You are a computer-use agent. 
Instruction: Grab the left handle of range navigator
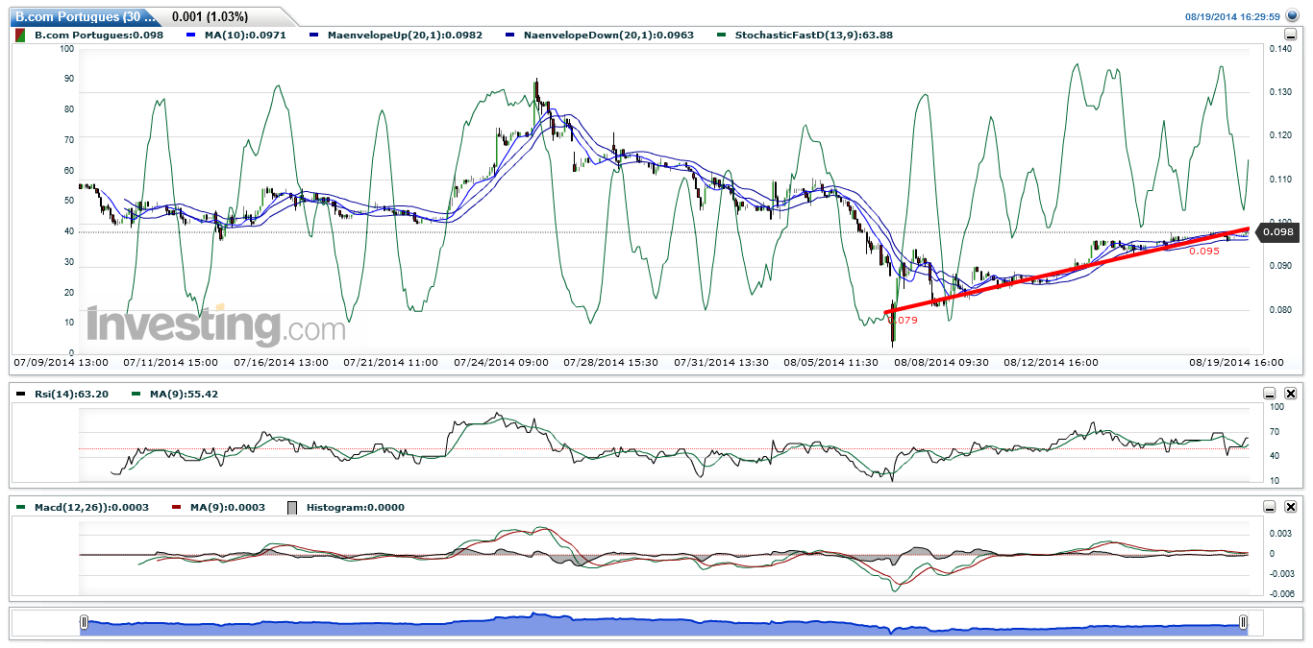coord(85,623)
